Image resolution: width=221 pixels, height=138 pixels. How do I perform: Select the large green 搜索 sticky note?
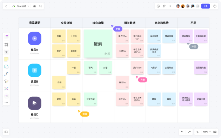point(98,44)
